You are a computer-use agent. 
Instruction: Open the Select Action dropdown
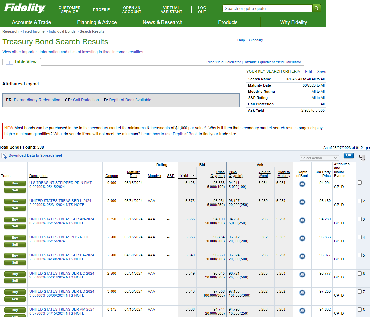pyautogui.click(x=319, y=158)
